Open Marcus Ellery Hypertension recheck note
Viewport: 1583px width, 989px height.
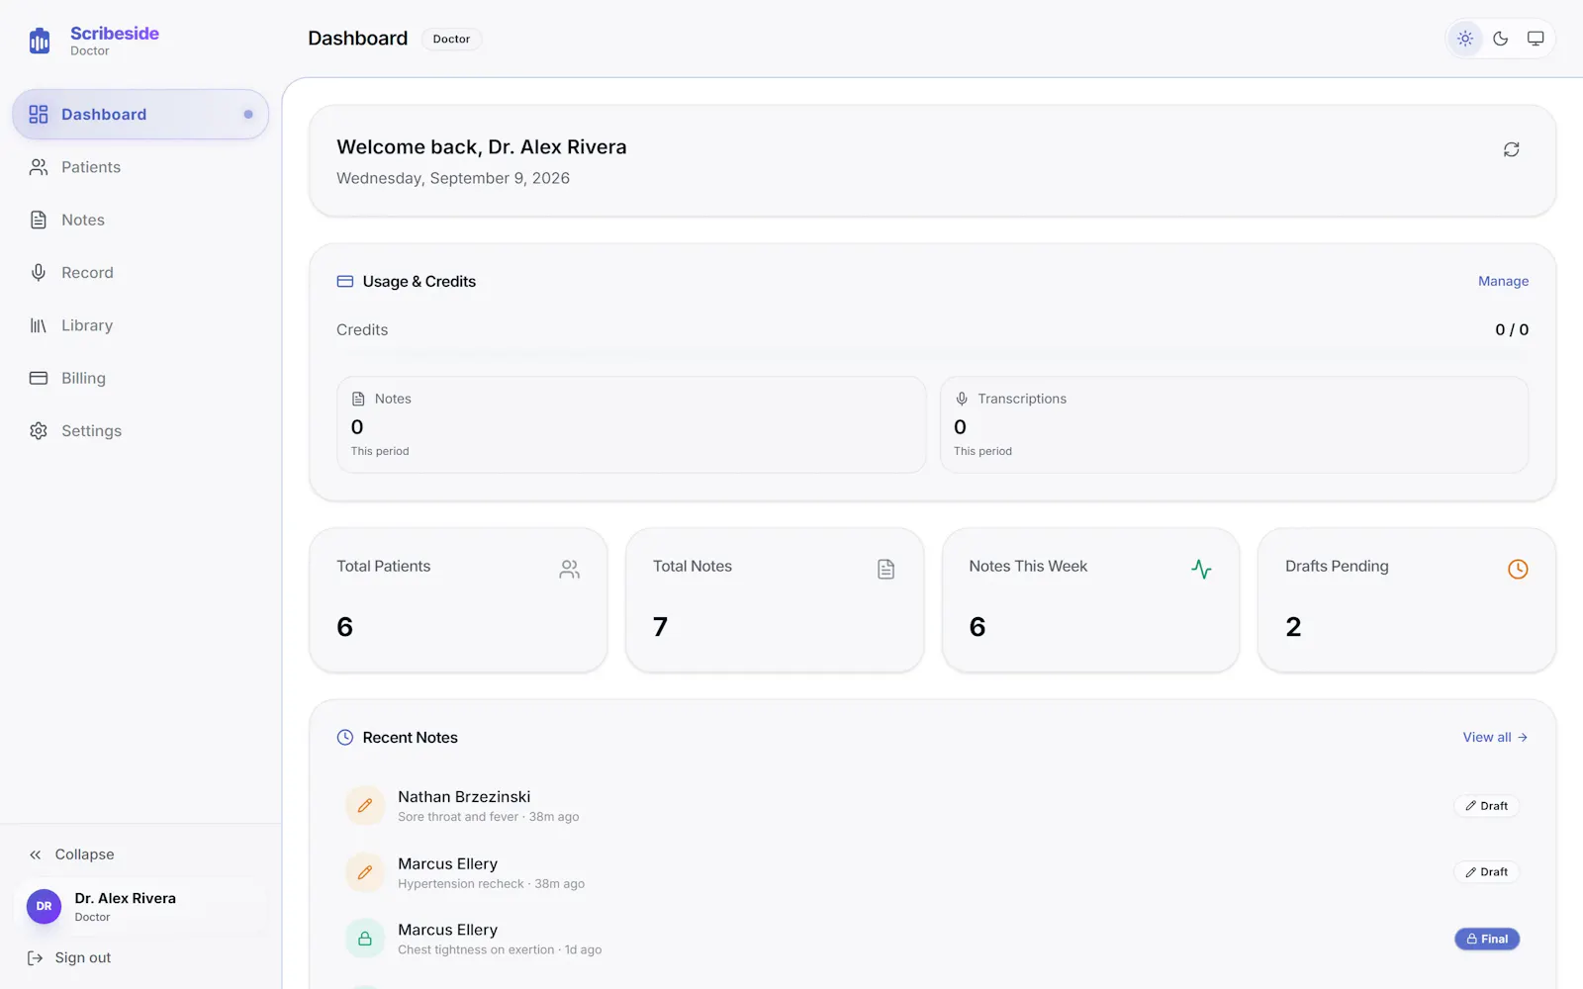(x=932, y=872)
